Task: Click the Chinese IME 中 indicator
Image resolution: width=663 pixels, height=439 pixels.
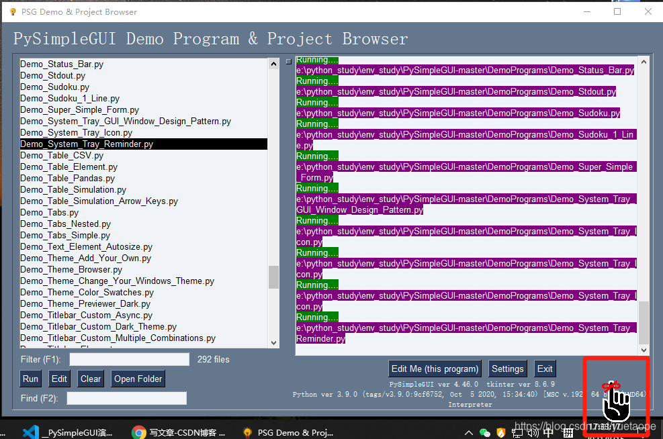Action: pyautogui.click(x=548, y=433)
